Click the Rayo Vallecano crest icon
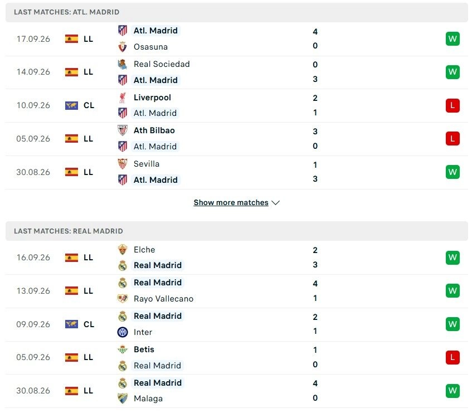The width and height of the screenshot is (472, 413). 122,299
